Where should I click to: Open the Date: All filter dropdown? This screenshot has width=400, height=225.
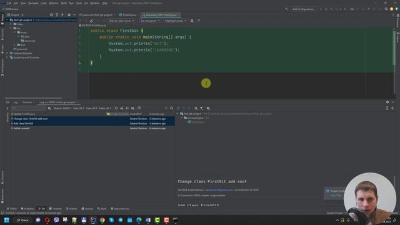91,108
